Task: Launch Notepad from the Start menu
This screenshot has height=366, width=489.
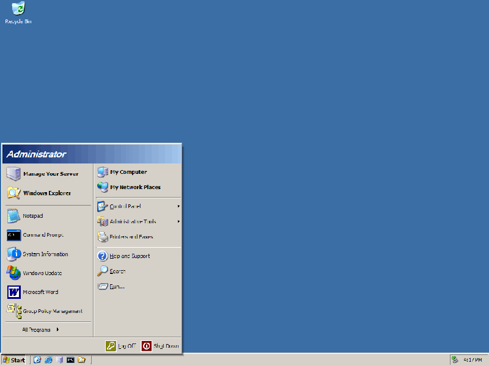Action: 34,215
